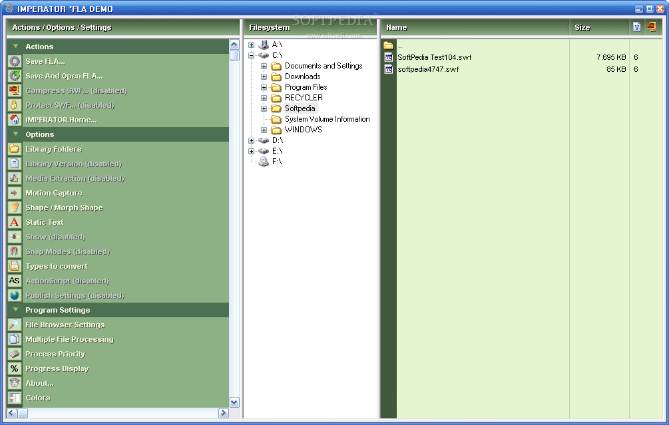Click the version column header icon

(636, 27)
